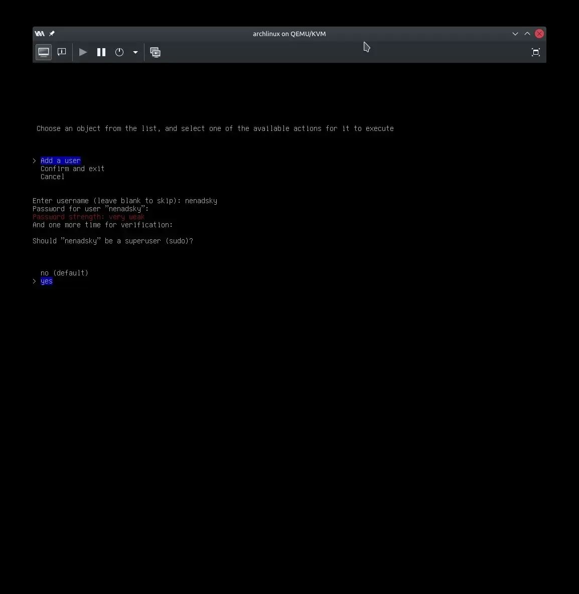Screen dimensions: 579x594
Task: Choose 'Confirm and exit' in the list
Action: click(72, 169)
